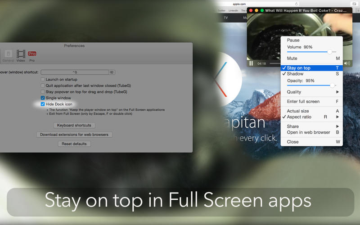Click the popover shortcut input field

tap(75, 72)
